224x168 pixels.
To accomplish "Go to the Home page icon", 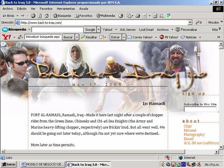I will point(46,16).
